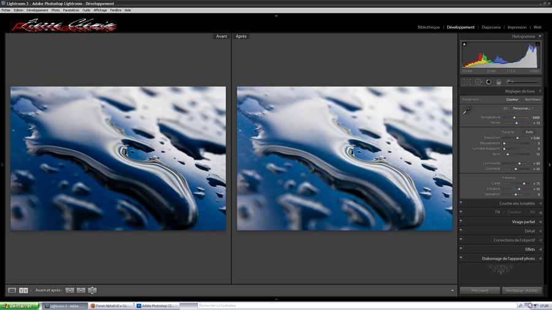The image size is (552, 310).
Task: Click the before/after Y|Y view icon
Action: [x=23, y=290]
